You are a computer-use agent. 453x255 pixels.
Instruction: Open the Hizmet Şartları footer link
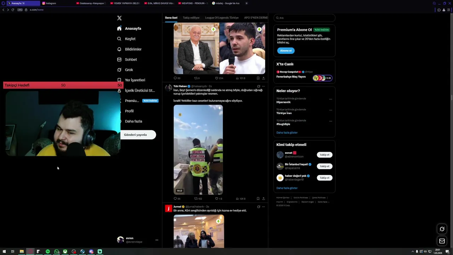[283, 198]
